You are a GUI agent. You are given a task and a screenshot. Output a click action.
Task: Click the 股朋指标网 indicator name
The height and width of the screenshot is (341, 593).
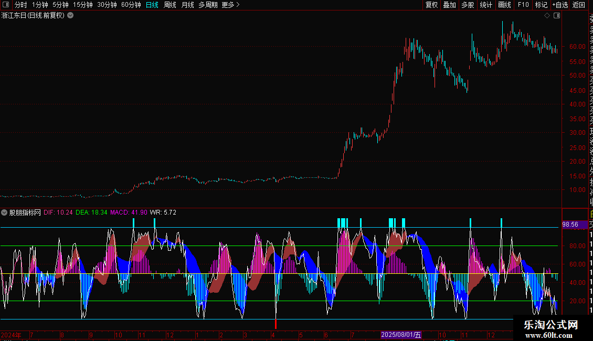[25, 212]
